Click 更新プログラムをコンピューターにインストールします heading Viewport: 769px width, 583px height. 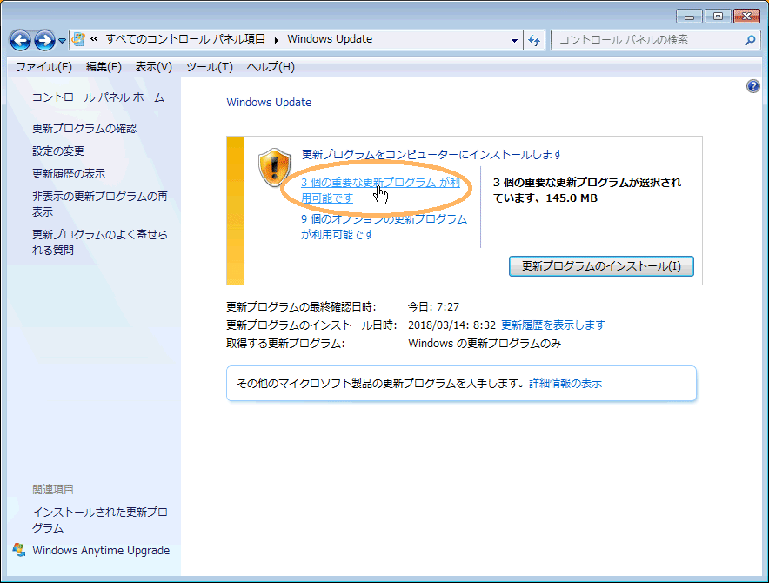tap(432, 155)
